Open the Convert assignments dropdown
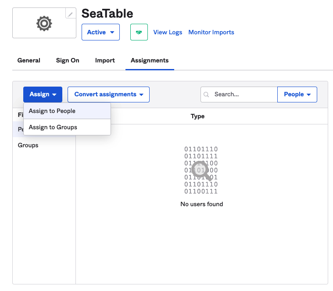The image size is (333, 291). pyautogui.click(x=108, y=94)
